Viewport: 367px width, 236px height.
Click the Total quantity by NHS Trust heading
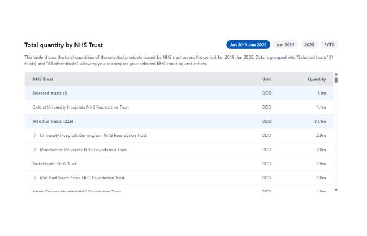64,45
